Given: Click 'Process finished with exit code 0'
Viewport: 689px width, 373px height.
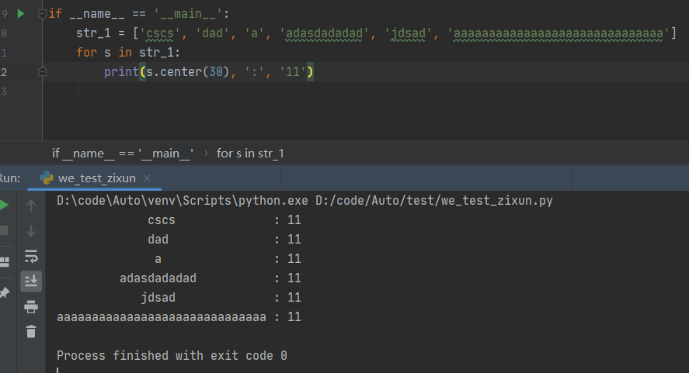Looking at the screenshot, I should tap(172, 355).
